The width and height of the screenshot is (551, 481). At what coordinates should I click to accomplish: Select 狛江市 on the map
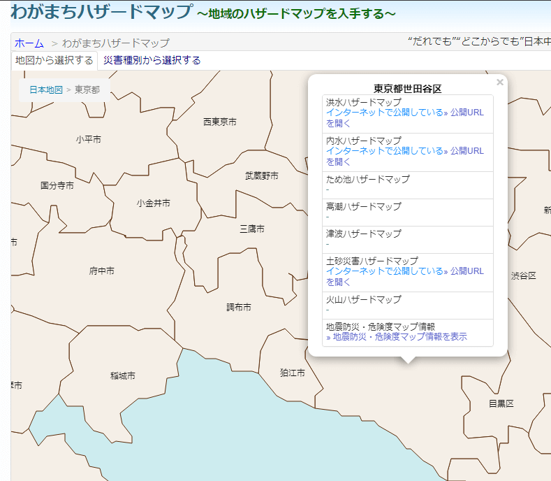[x=292, y=373]
